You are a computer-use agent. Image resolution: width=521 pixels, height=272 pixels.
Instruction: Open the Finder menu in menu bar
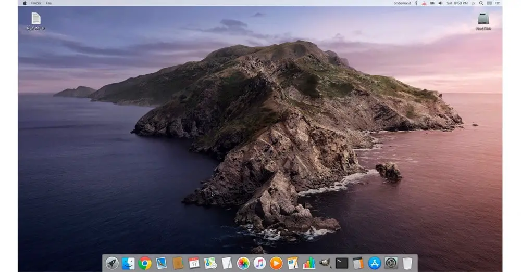(x=36, y=3)
